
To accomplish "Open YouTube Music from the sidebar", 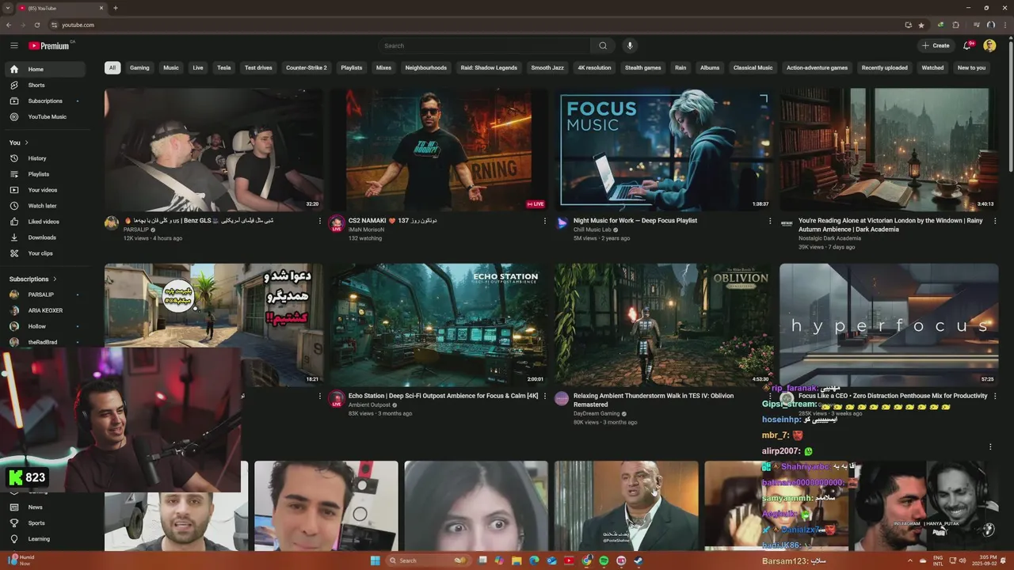I will 46,116.
